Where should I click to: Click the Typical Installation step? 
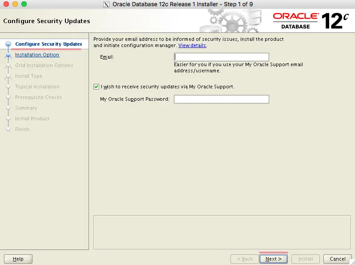tap(37, 87)
